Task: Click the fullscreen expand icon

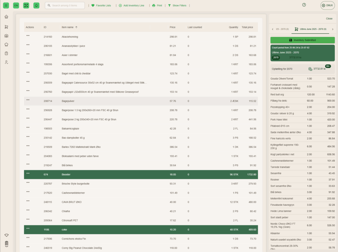Action: 26,5
